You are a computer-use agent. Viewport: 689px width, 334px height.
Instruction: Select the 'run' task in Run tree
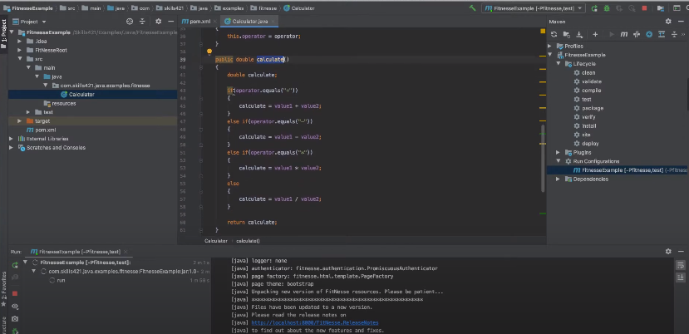[x=61, y=280]
